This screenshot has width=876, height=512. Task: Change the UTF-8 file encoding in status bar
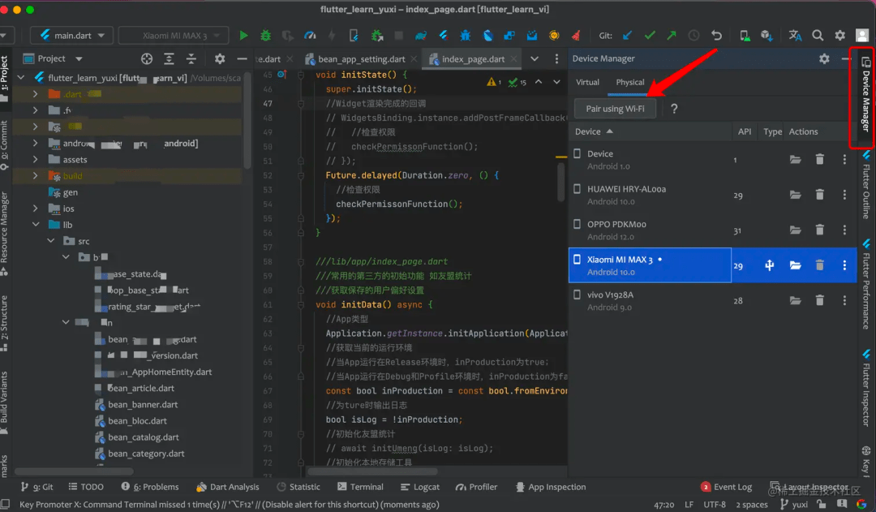715,504
